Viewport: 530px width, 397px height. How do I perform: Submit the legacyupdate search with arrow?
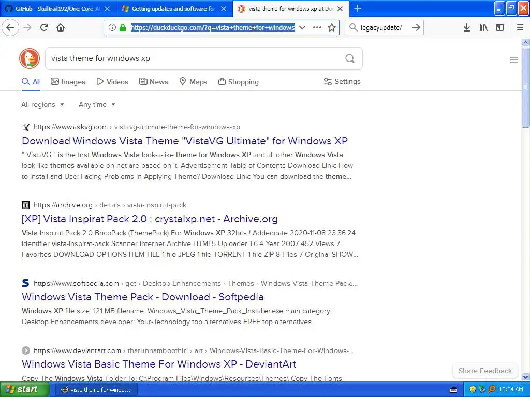(x=416, y=27)
